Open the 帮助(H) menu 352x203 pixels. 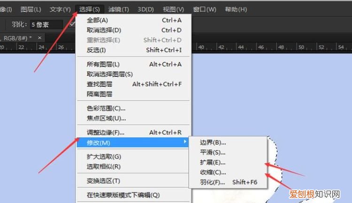tap(236, 9)
